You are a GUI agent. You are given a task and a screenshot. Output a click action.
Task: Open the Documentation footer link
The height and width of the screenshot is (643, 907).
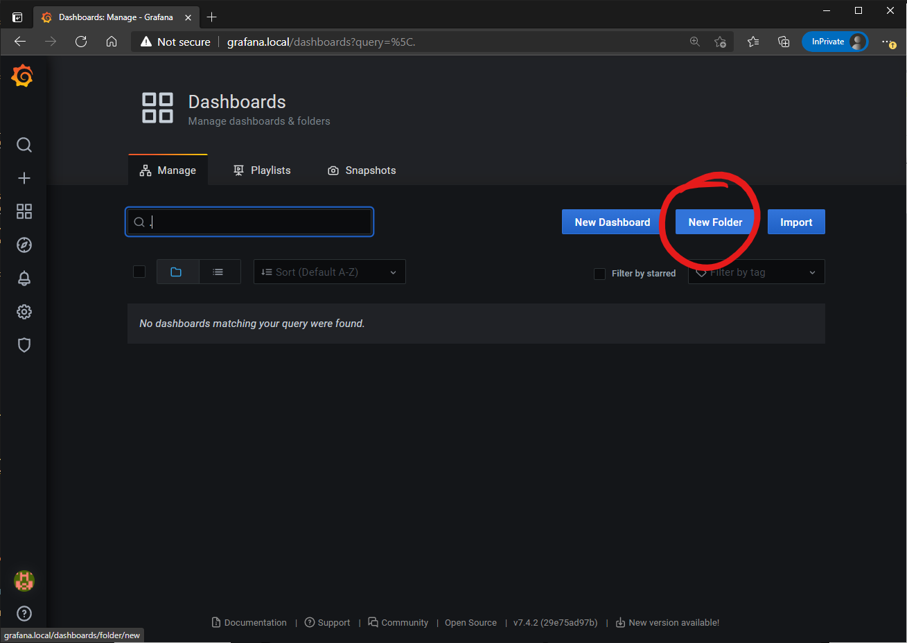pyautogui.click(x=249, y=622)
